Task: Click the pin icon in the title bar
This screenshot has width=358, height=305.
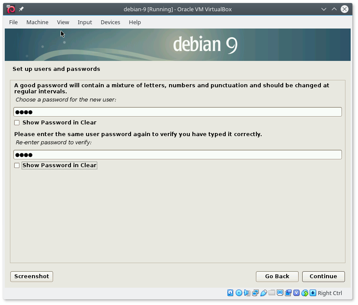Action: pyautogui.click(x=21, y=9)
